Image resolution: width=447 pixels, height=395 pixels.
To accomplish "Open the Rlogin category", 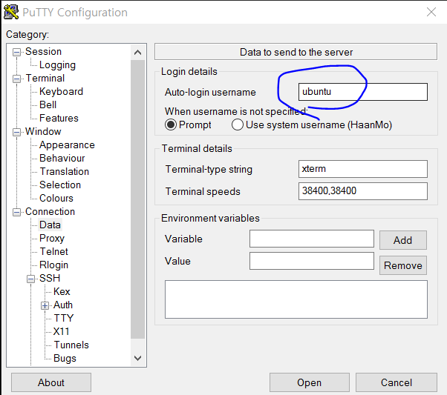I will [x=53, y=265].
